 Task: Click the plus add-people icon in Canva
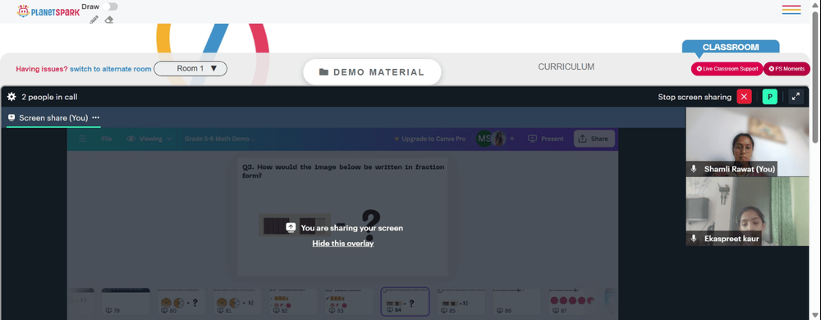coord(512,139)
